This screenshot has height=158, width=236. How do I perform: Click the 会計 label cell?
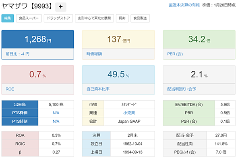coord(93,121)
